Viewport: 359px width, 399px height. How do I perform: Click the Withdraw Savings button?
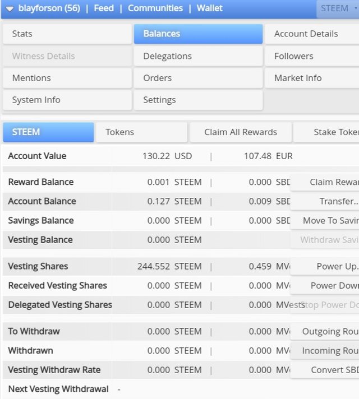click(x=325, y=240)
